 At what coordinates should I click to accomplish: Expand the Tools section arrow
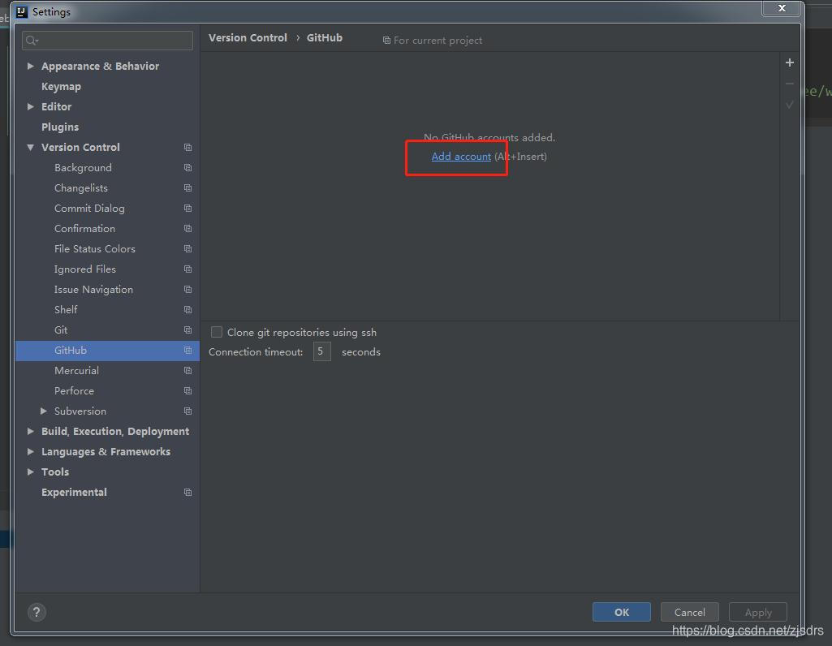[30, 472]
